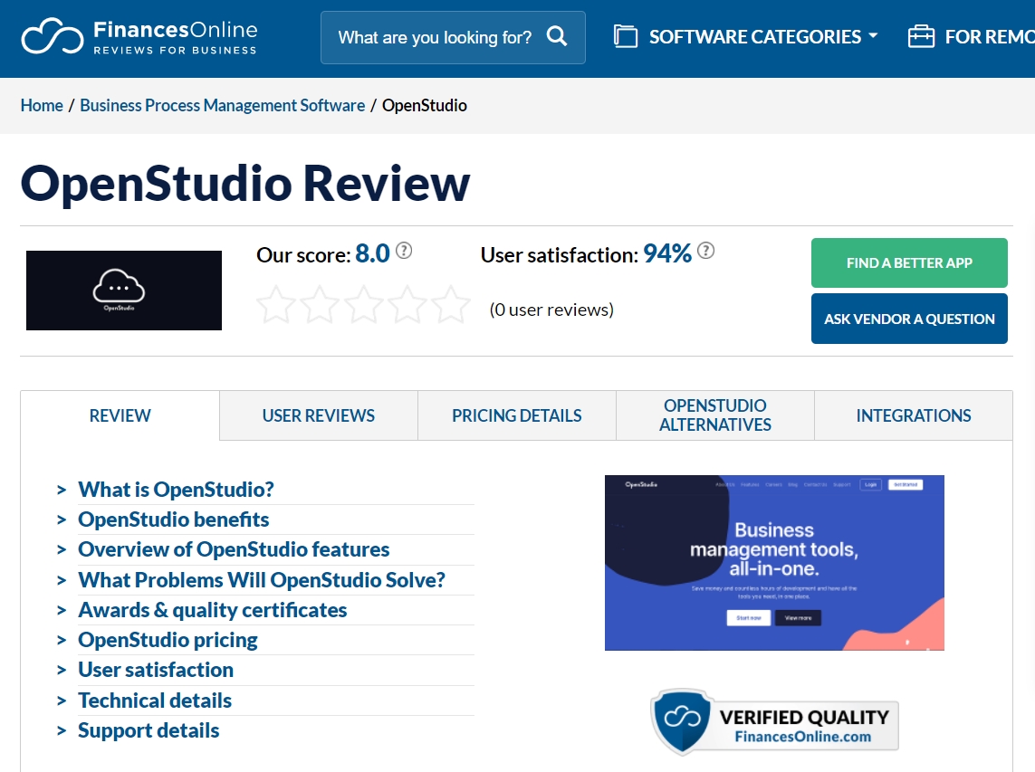This screenshot has height=772, width=1035.
Task: Click the 8.0 score value
Action: pos(372,253)
